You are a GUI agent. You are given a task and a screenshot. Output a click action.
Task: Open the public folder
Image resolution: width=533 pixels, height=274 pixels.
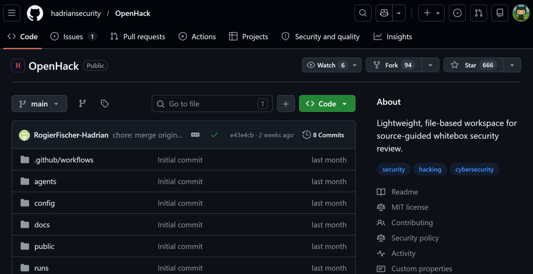(44, 246)
